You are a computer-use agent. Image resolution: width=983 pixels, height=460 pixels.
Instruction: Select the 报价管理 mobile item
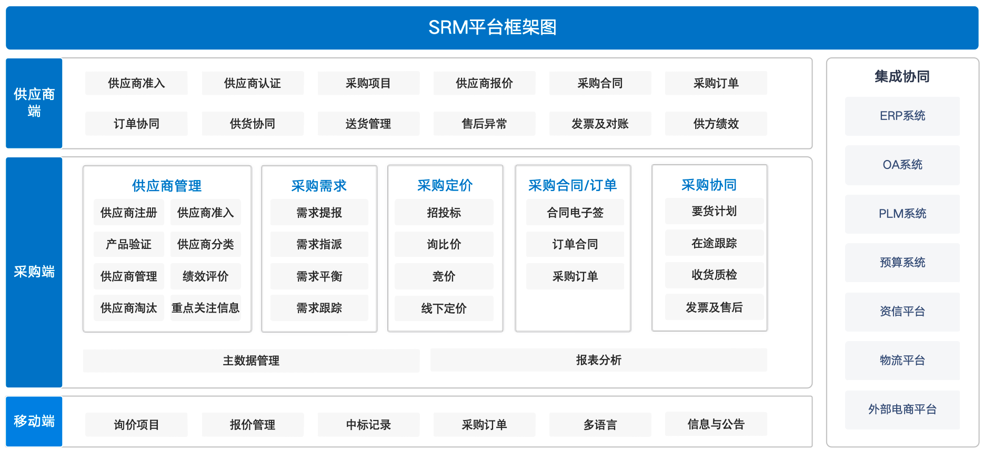(253, 425)
